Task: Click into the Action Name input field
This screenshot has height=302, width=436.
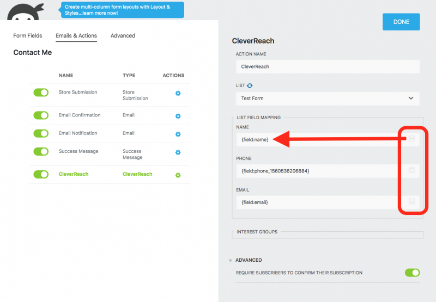Action: click(x=328, y=66)
